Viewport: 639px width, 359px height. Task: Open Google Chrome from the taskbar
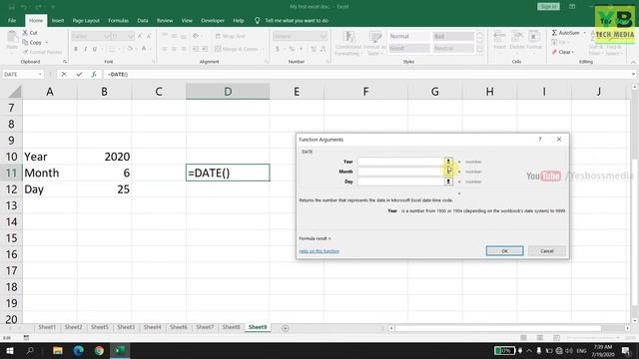click(99, 350)
